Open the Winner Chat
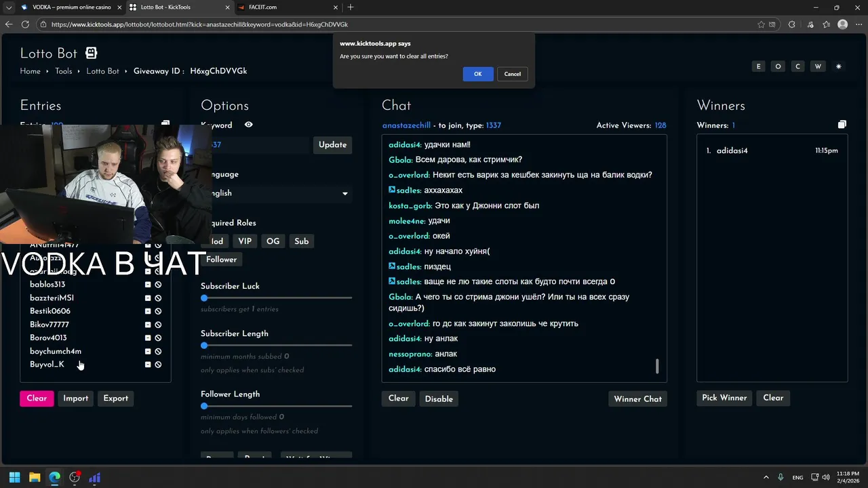Screen dimensions: 868x488 click(x=637, y=399)
